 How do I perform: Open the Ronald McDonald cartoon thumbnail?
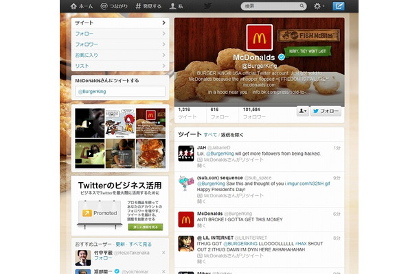[x=120, y=123]
